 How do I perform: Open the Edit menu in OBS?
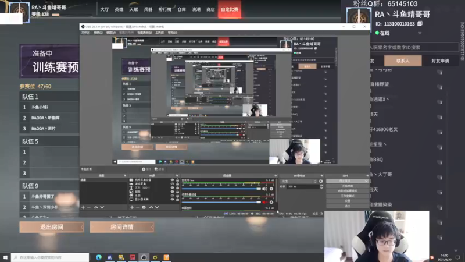98,33
